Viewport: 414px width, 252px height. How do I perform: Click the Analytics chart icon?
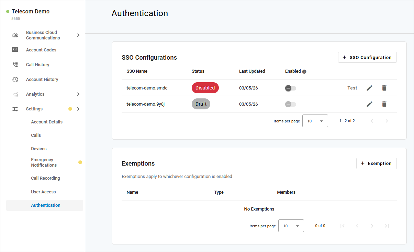(x=15, y=94)
